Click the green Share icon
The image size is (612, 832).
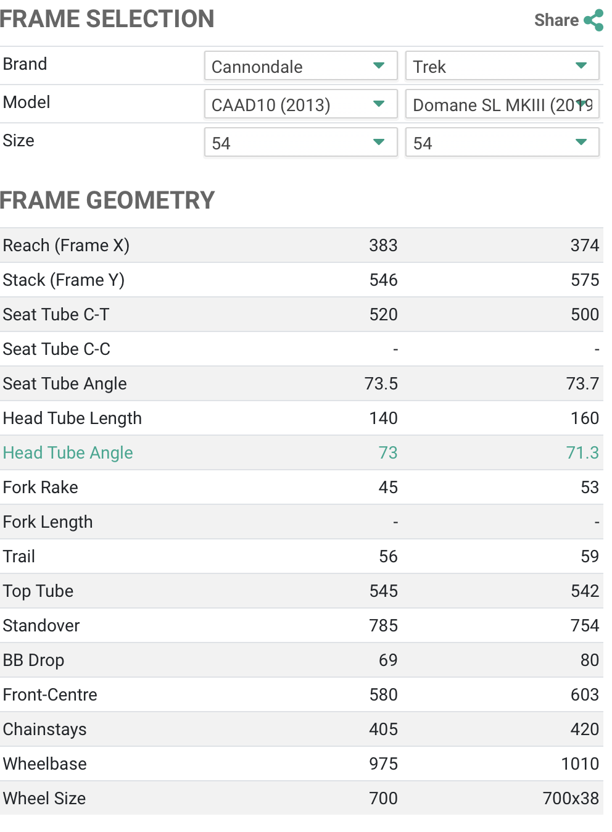tap(593, 20)
